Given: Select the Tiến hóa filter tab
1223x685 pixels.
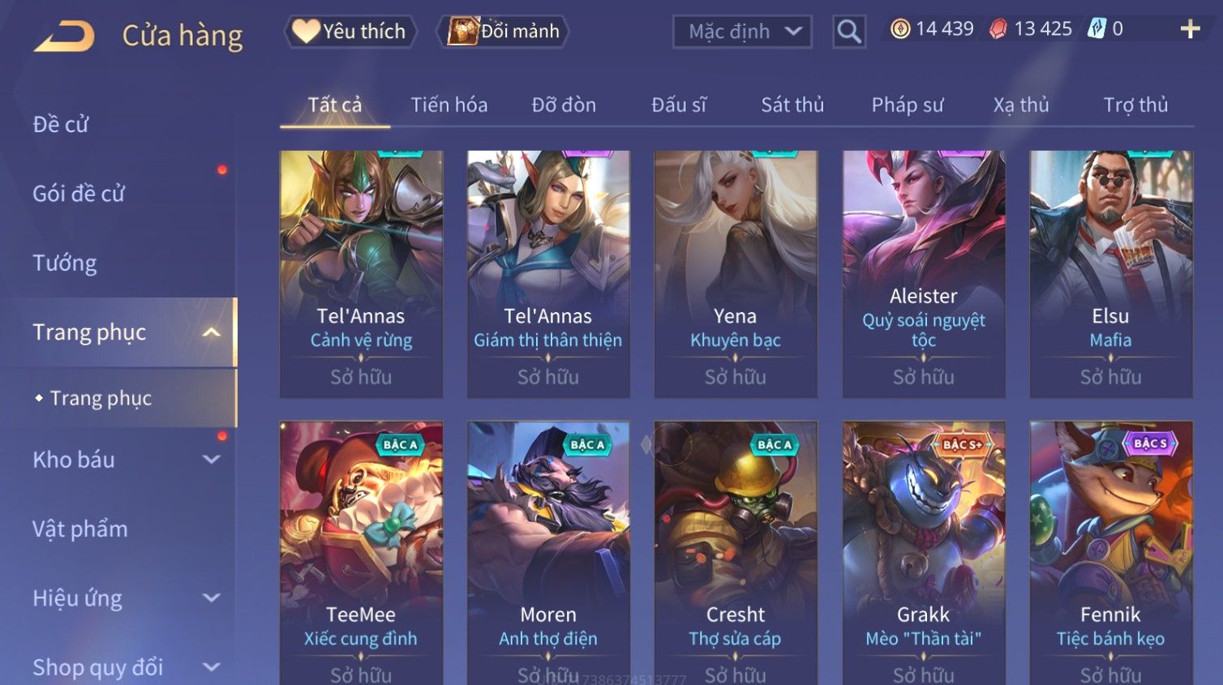Looking at the screenshot, I should pos(449,105).
